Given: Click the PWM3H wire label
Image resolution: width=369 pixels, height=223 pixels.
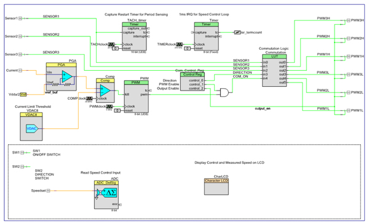Looking at the screenshot, I should click(323, 18).
